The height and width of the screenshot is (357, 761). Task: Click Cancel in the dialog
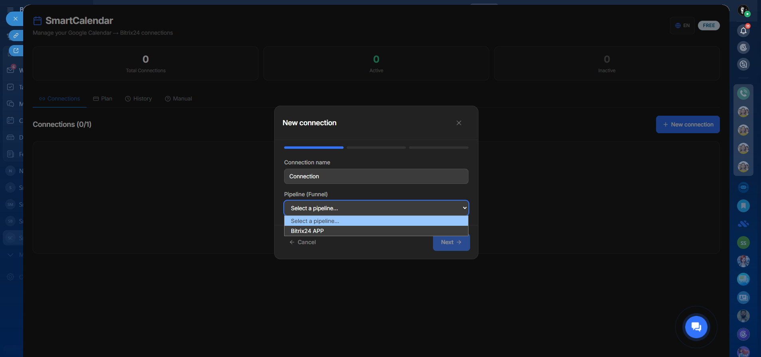(302, 242)
